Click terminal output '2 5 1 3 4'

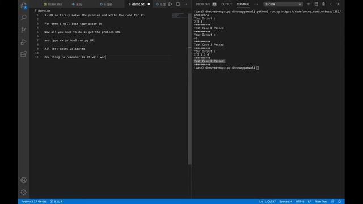pos(201,54)
